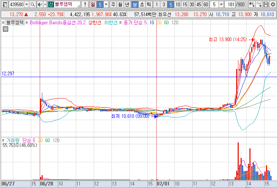The image size is (277, 188).
Task: Click the 최고 13,900 (14:25) high label
Action: 228,39
